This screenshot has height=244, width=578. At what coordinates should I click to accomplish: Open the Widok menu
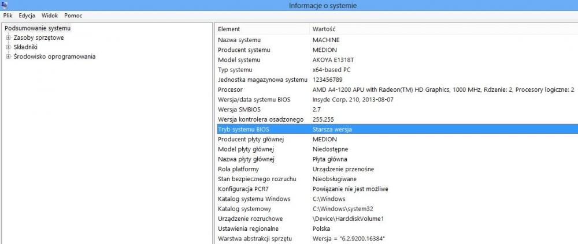click(x=50, y=16)
